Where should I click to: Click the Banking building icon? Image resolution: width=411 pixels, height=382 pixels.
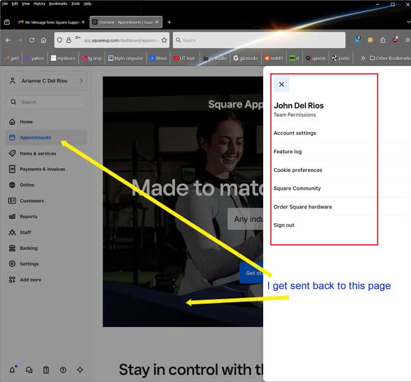pos(12,248)
